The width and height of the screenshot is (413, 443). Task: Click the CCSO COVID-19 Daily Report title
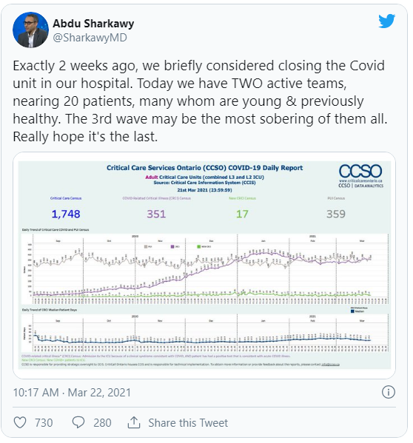[x=205, y=168]
